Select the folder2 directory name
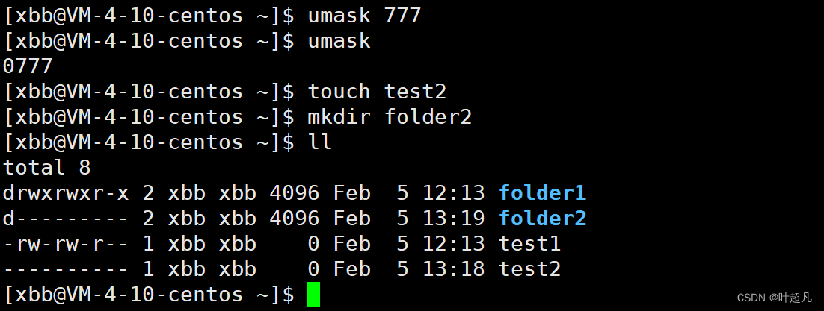This screenshot has width=824, height=311. tap(542, 219)
